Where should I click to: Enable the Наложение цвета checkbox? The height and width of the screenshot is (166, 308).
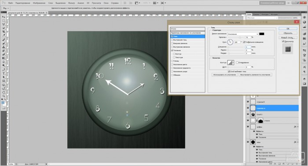tap(172, 64)
